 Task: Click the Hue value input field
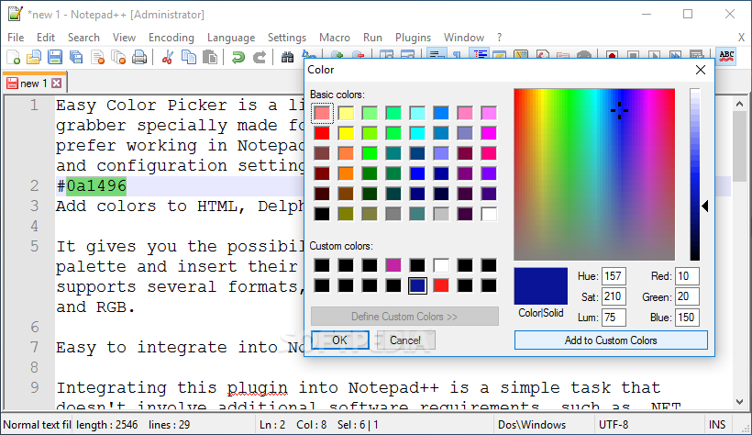coord(614,276)
